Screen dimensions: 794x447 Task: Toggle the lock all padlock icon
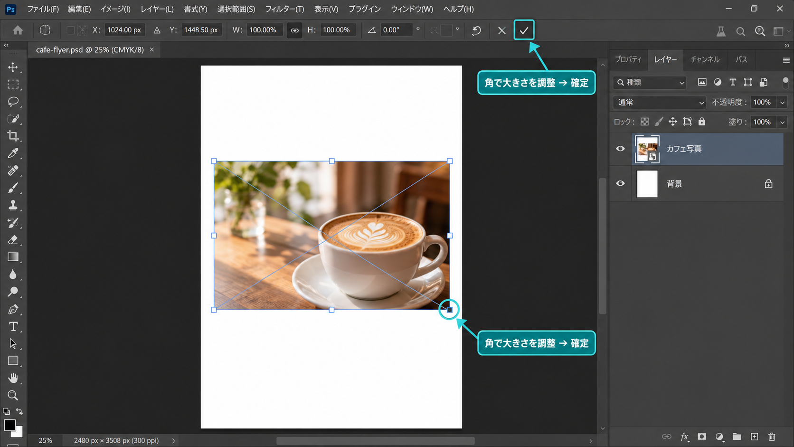(x=702, y=122)
